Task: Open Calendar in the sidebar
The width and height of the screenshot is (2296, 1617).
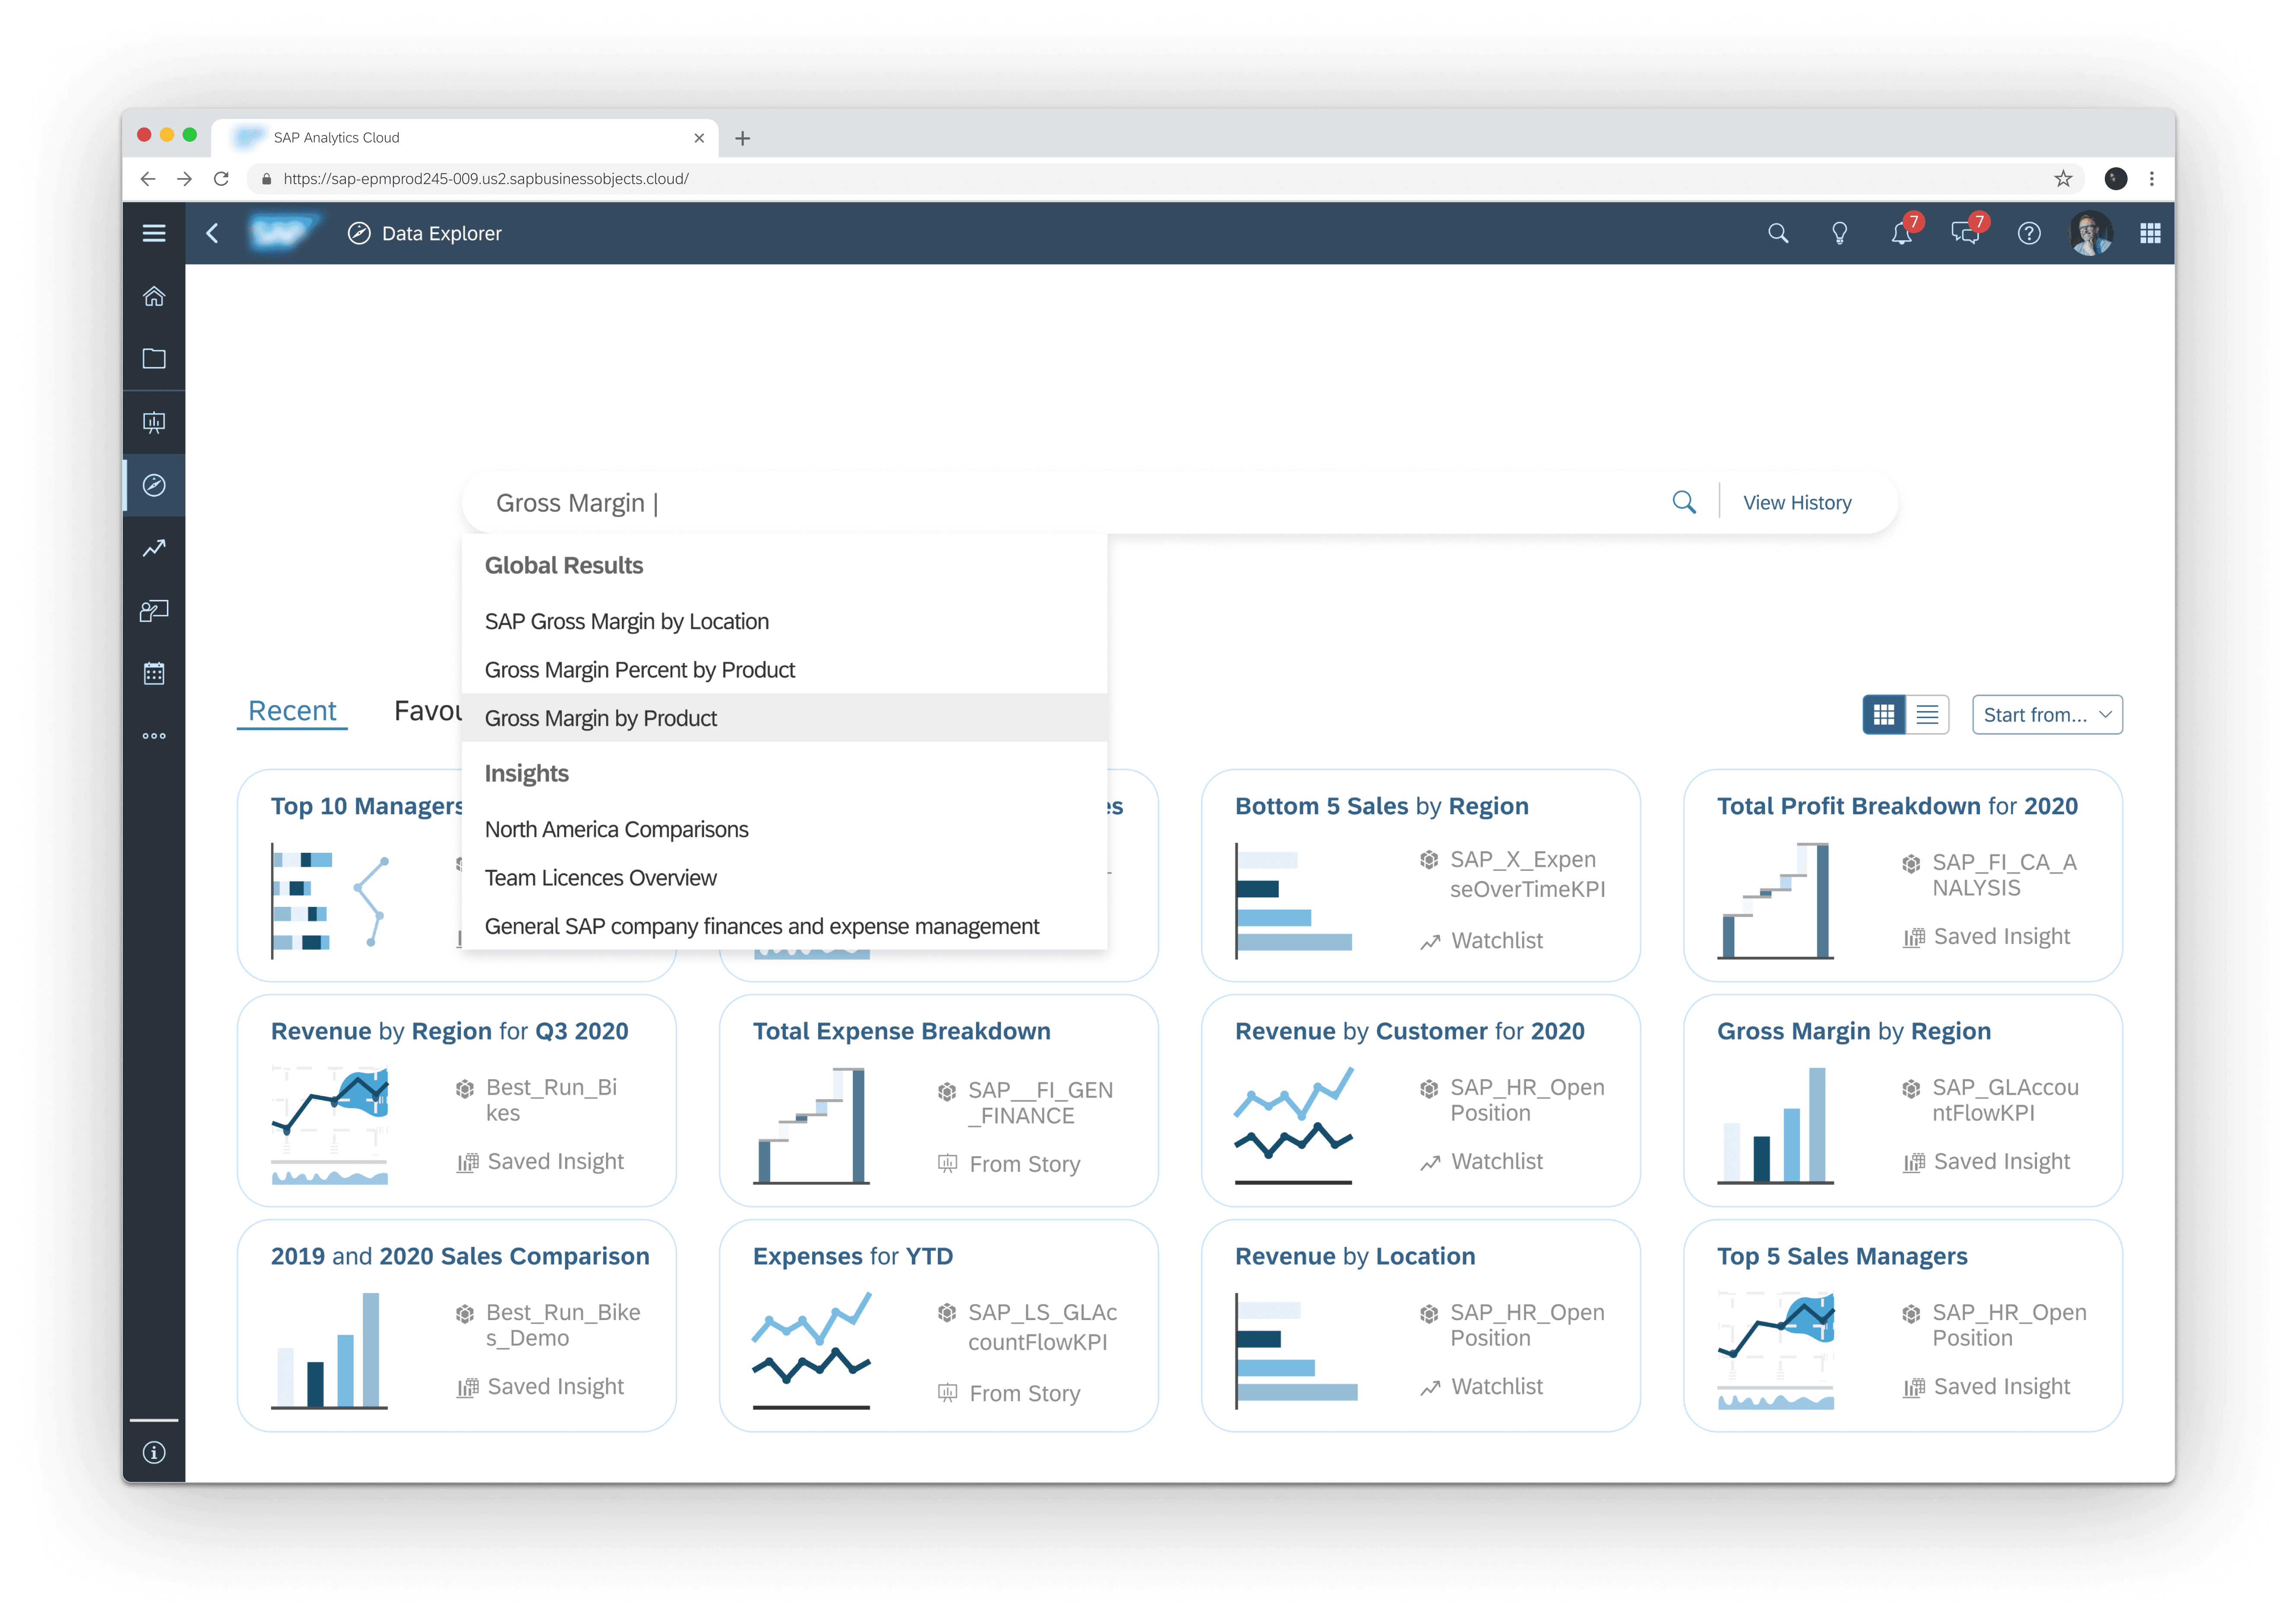Action: click(x=154, y=673)
